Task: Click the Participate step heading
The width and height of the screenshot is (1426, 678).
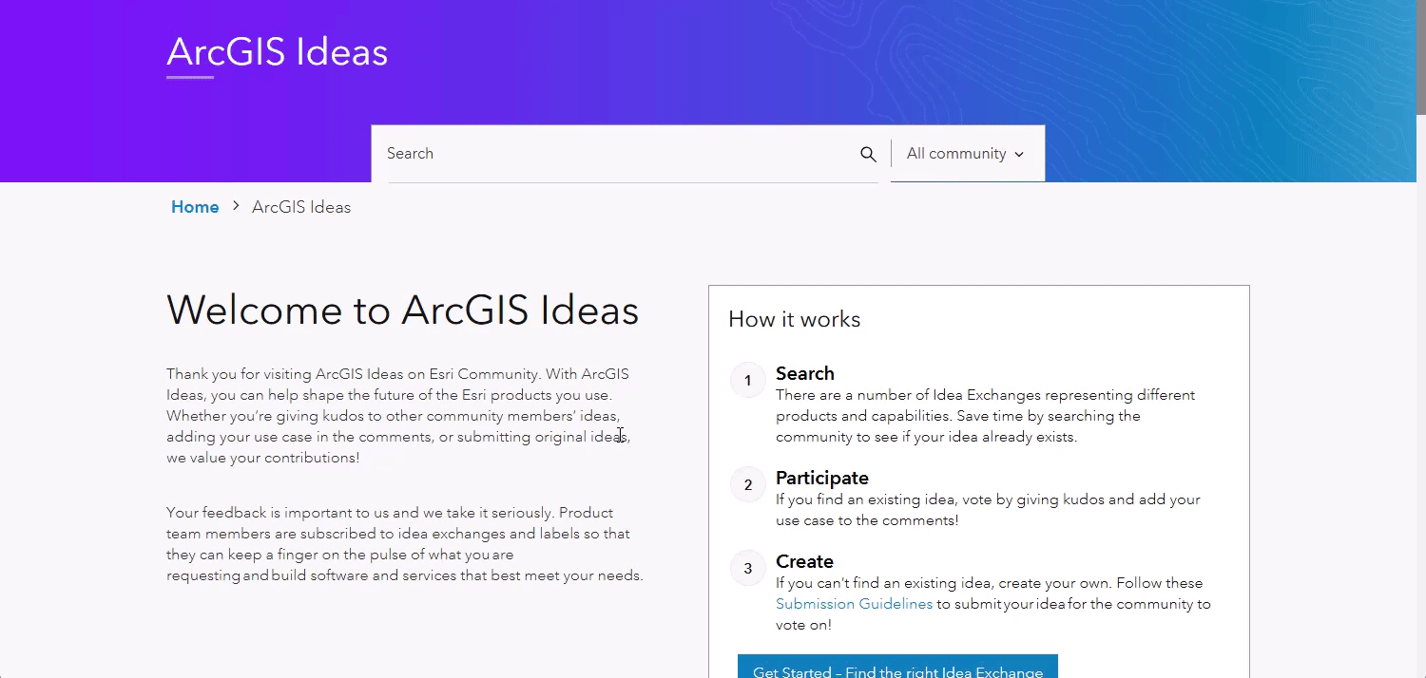Action: (822, 478)
